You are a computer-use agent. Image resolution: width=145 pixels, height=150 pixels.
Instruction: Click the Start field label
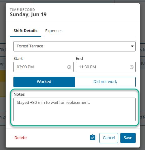[18, 59]
